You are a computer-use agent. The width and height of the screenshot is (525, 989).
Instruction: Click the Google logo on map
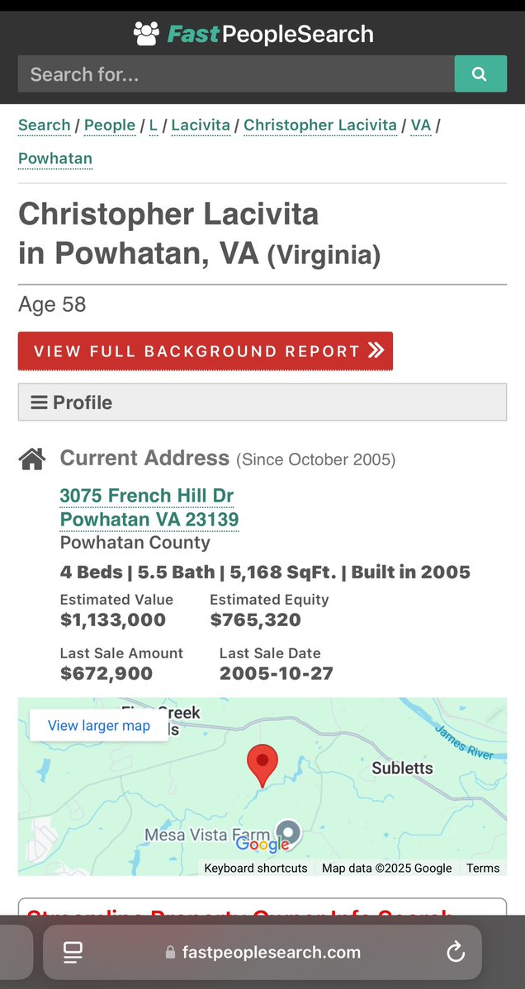click(x=262, y=843)
